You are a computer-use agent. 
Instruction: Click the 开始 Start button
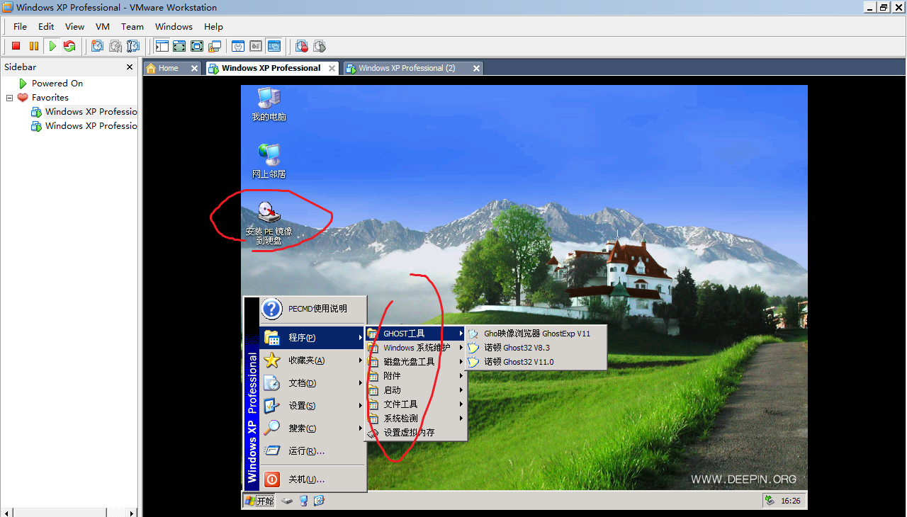[x=259, y=501]
